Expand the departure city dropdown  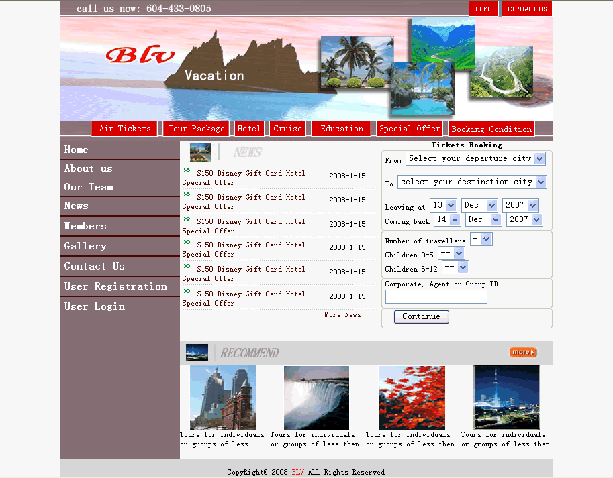[475, 159]
